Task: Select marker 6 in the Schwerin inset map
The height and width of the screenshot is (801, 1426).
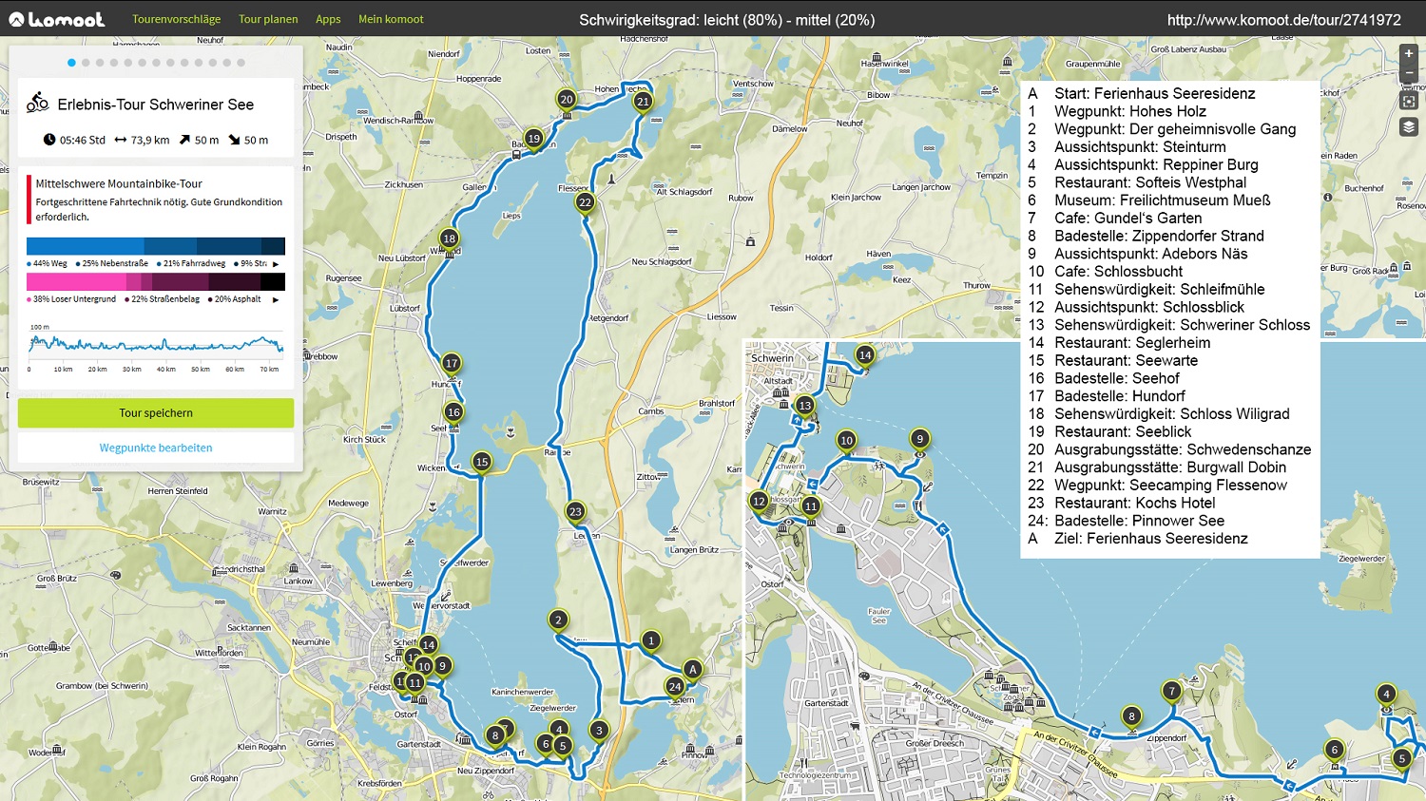Action: coord(1334,750)
